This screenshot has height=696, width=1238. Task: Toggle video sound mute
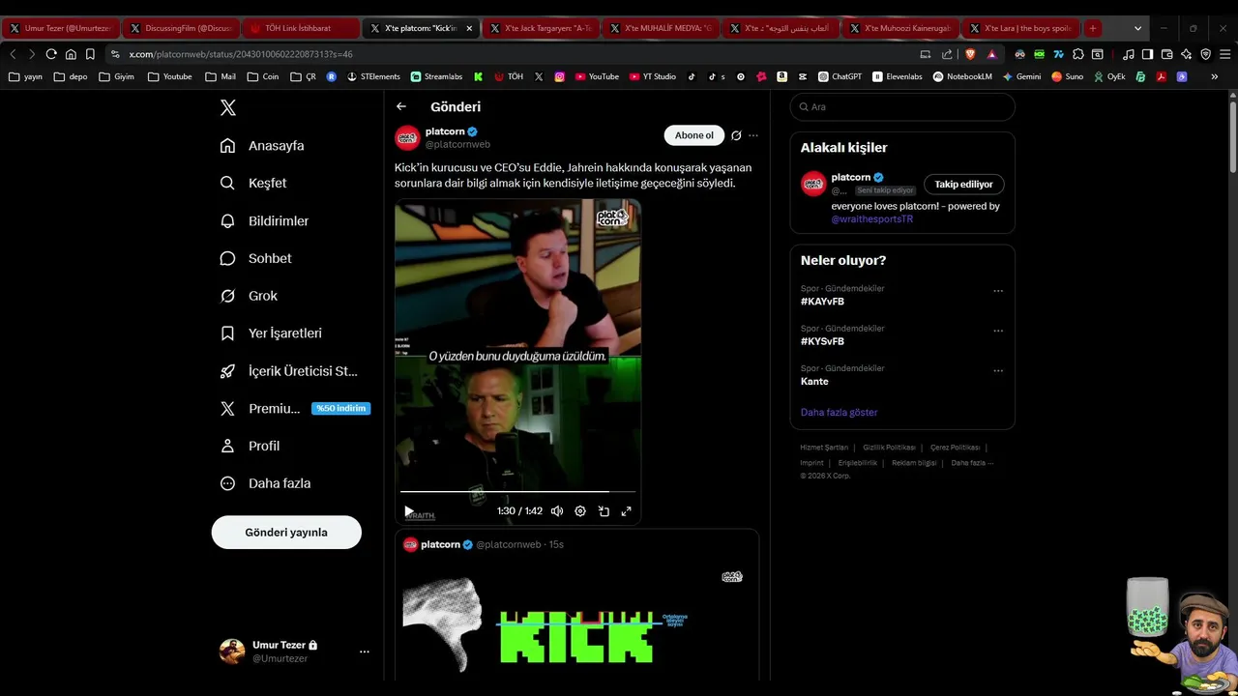[557, 511]
